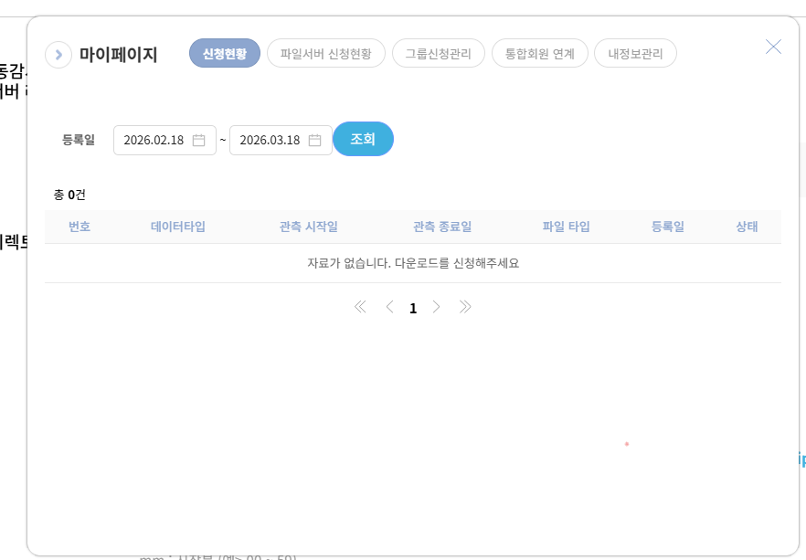Viewport: 806px width, 560px height.
Task: Click the start date field 2026.02.18
Action: pos(154,141)
